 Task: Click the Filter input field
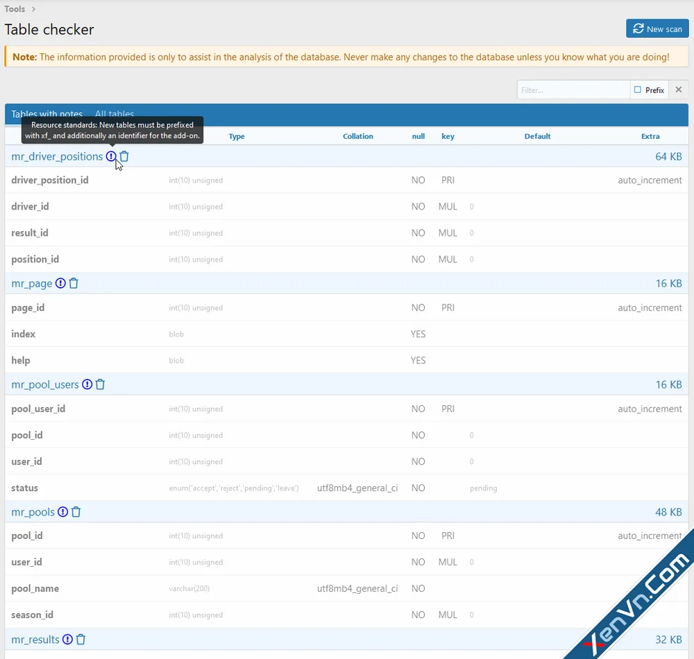click(x=573, y=89)
